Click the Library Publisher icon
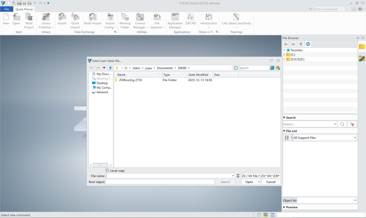 [46, 17]
